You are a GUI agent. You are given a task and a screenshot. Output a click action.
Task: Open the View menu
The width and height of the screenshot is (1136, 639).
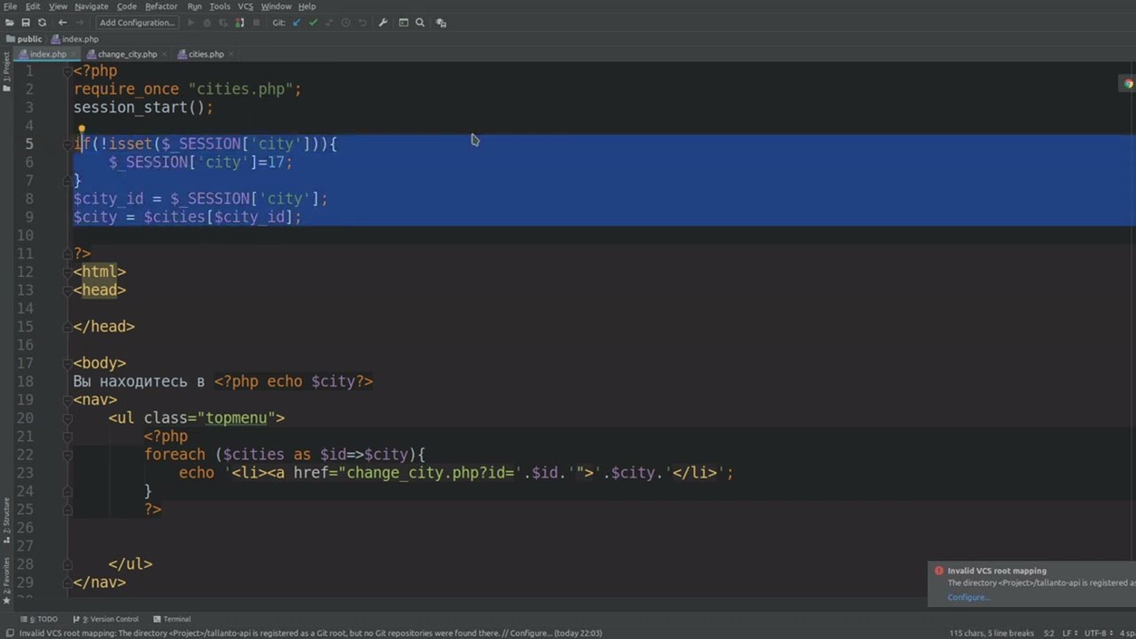click(x=58, y=6)
